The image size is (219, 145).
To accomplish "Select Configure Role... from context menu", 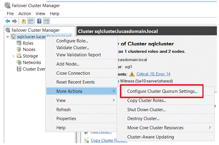I will tap(72, 41).
